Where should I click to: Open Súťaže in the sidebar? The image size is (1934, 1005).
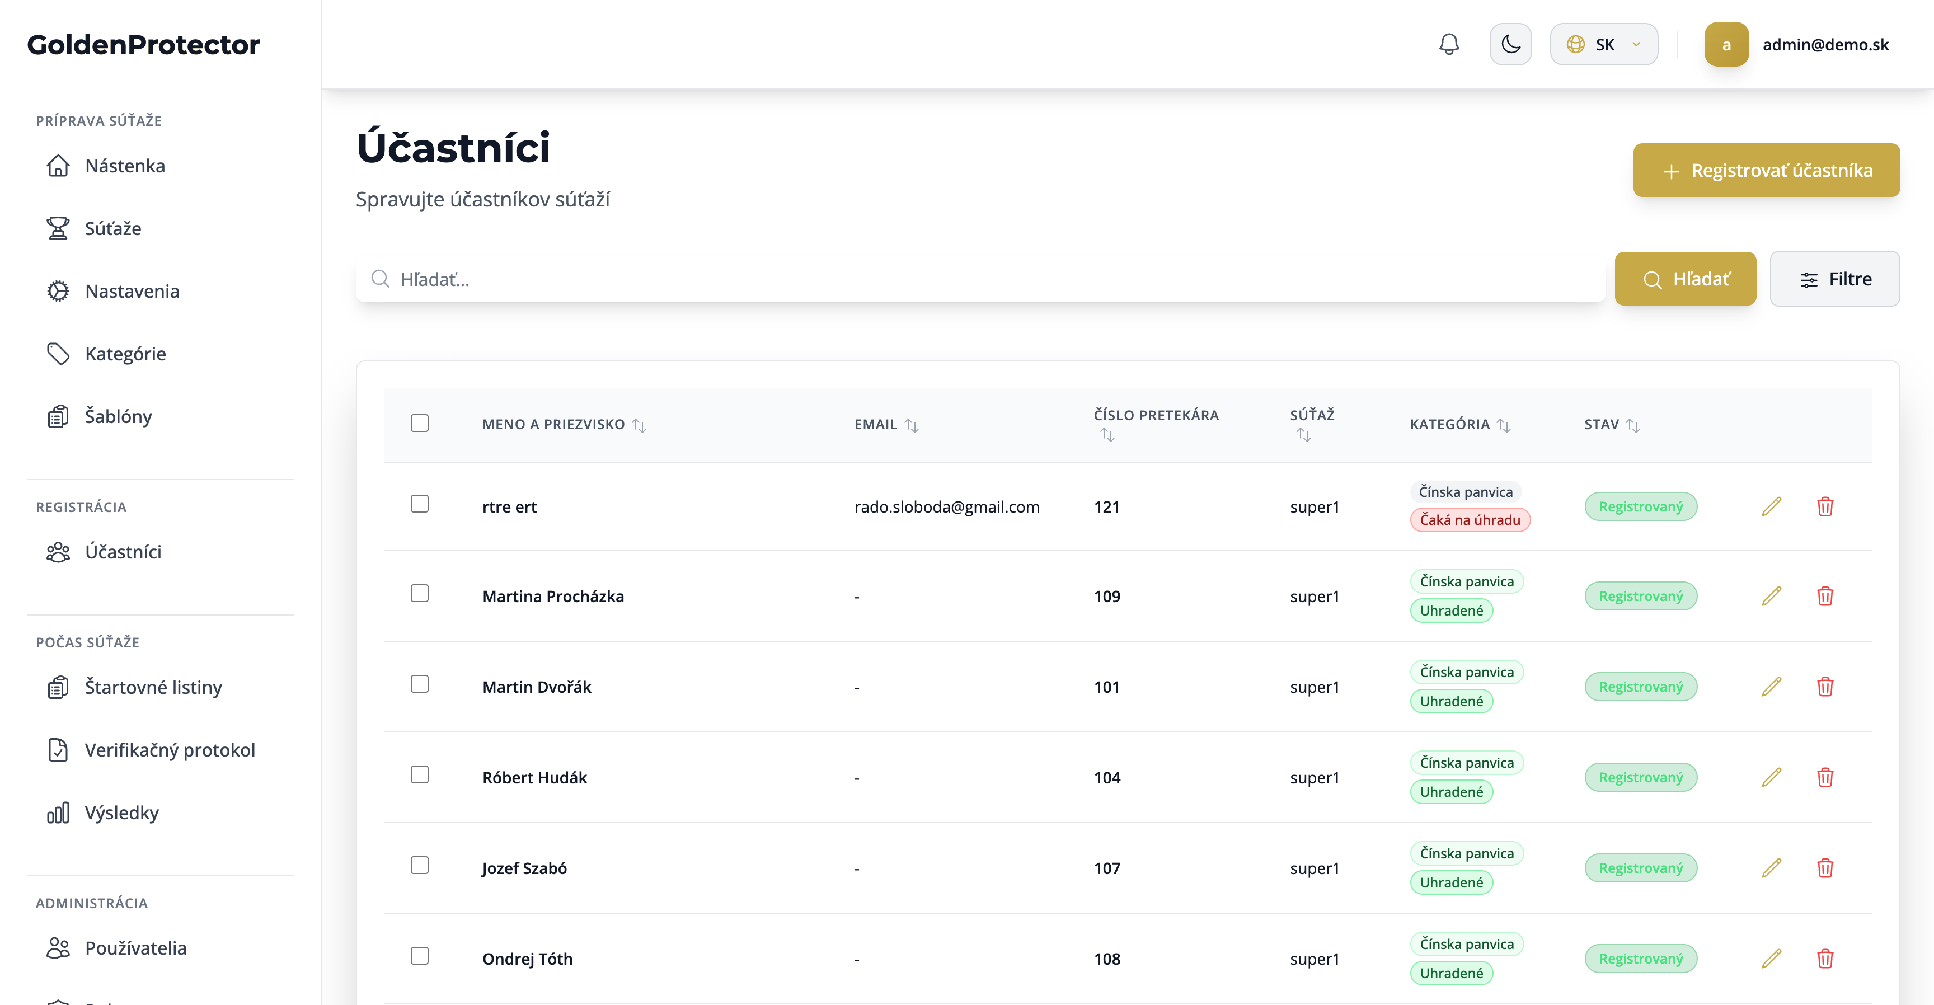pos(112,228)
